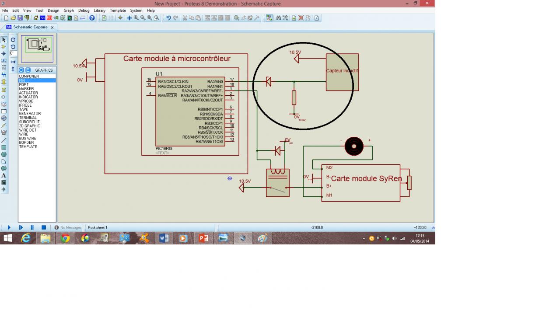Open the Template menu
Image resolution: width=560 pixels, height=310 pixels.
(x=118, y=10)
